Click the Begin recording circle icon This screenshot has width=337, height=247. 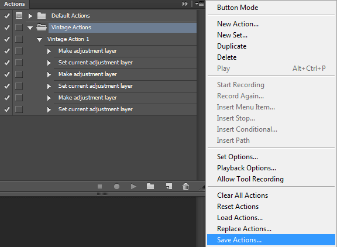click(116, 186)
